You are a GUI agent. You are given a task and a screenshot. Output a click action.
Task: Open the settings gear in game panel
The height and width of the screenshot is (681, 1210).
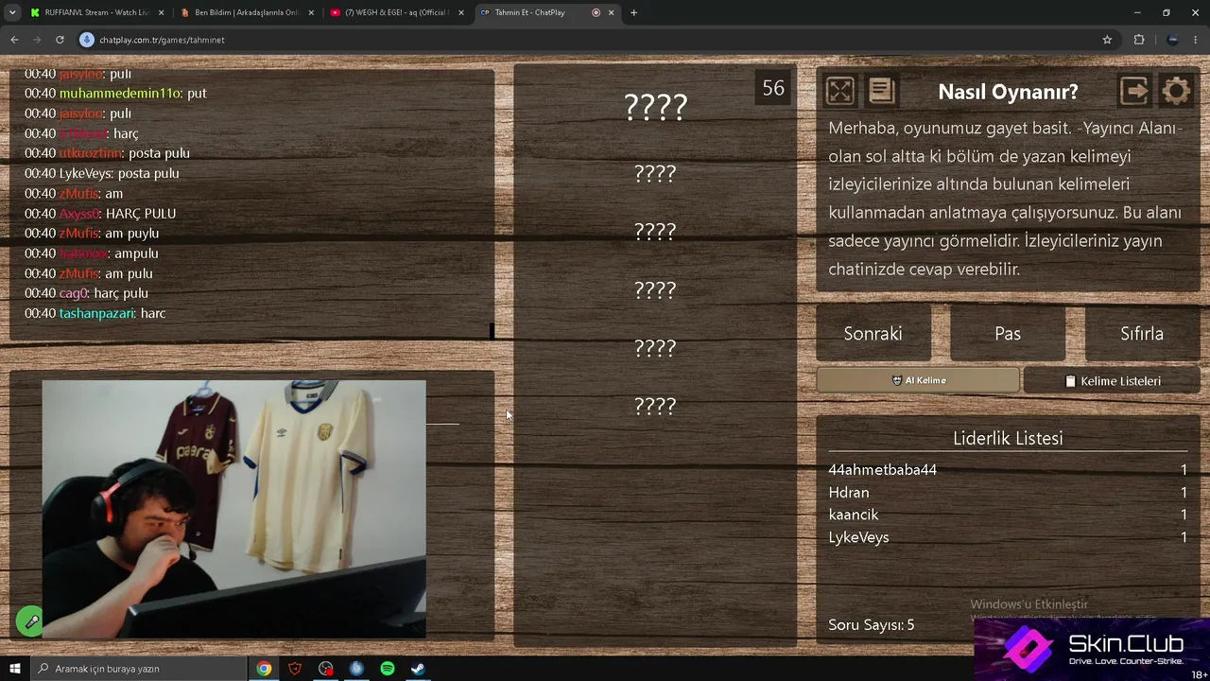(1176, 91)
